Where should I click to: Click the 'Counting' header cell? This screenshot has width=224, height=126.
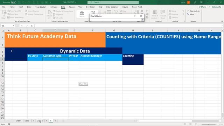133,56
